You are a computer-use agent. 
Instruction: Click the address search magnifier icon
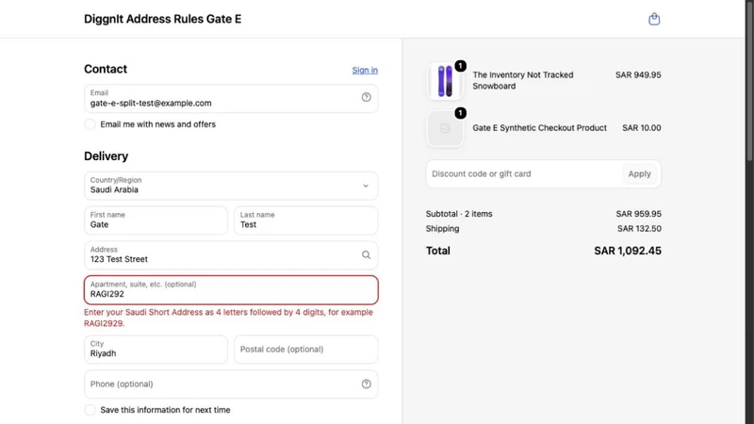click(366, 254)
